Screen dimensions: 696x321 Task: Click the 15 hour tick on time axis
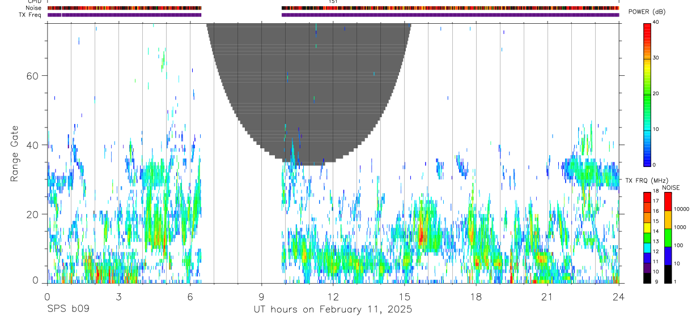point(404,296)
